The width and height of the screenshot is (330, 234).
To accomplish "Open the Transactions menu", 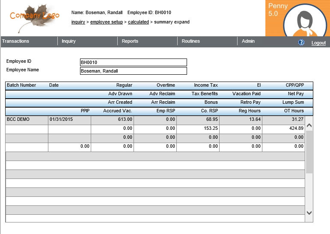I will tap(16, 41).
